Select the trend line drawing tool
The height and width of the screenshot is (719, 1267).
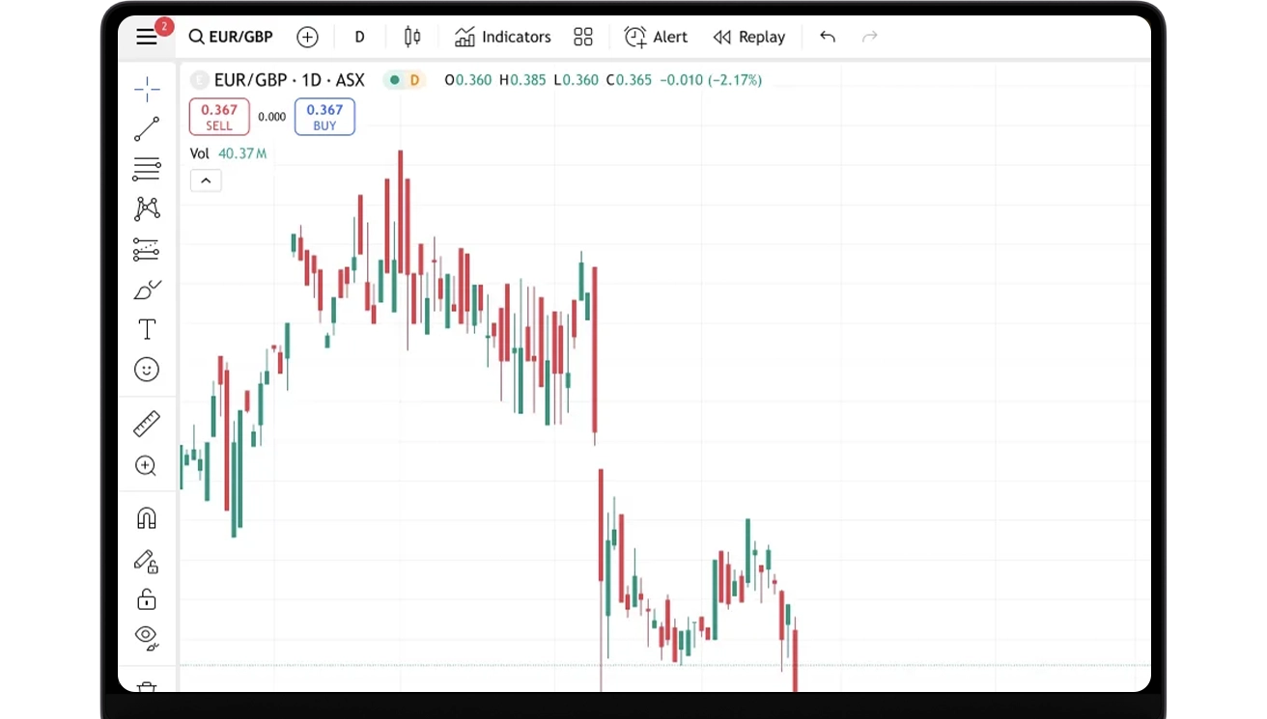coord(147,129)
